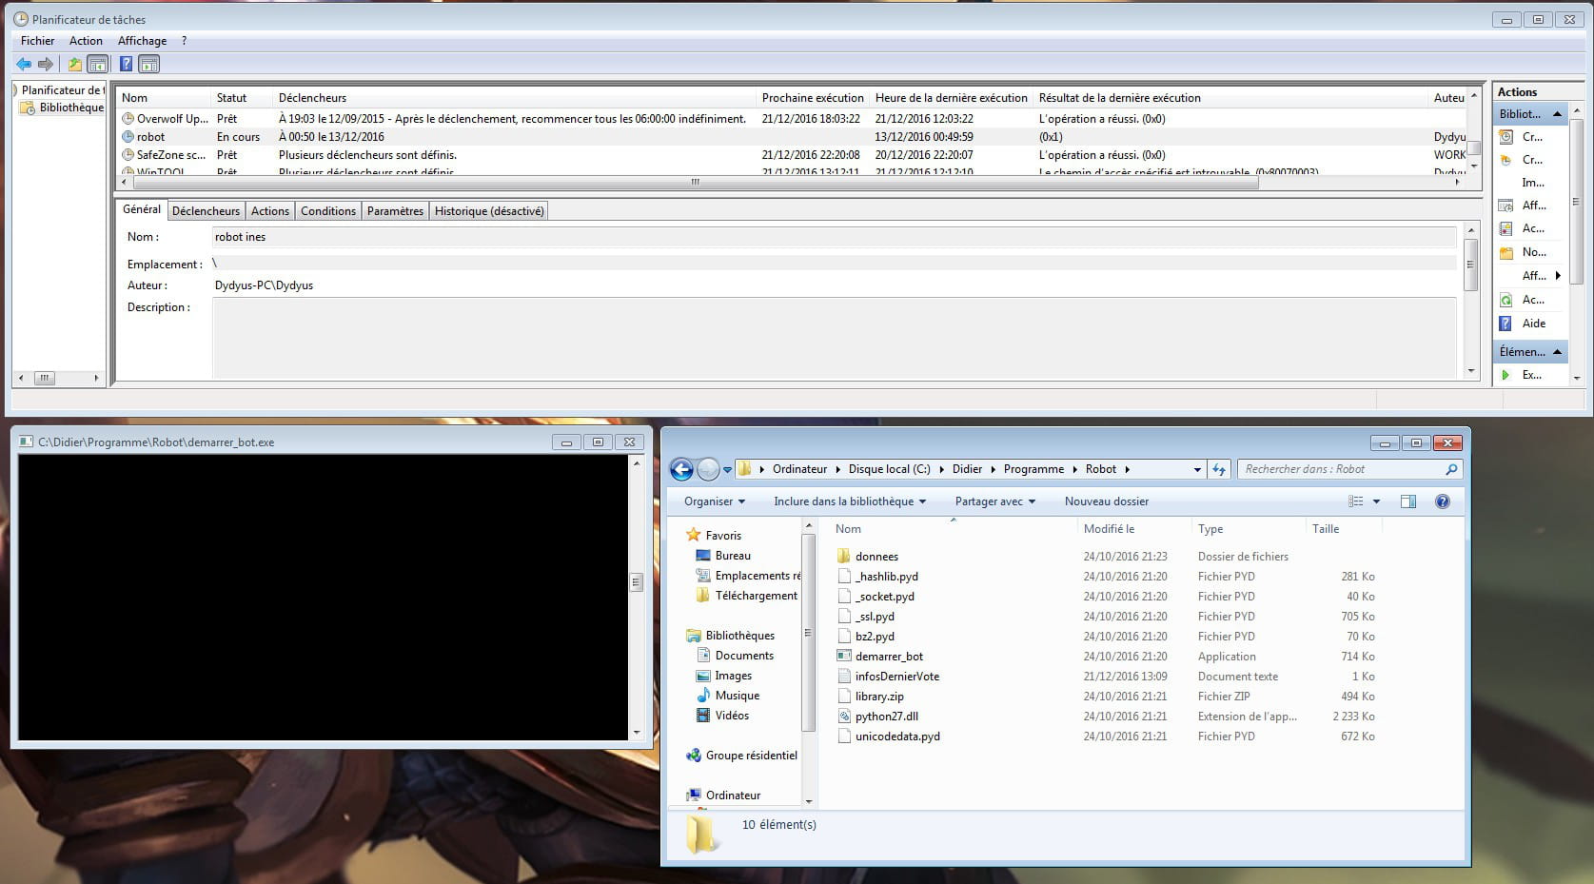This screenshot has width=1594, height=884.
Task: Switch to the Déclencheurs tab
Action: [x=206, y=211]
